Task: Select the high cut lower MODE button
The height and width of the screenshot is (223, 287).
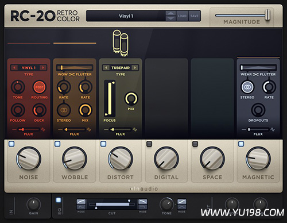Action: pyautogui.click(x=143, y=207)
